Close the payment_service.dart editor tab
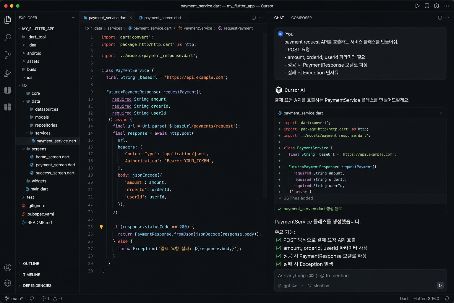This screenshot has height=303, width=454. pos(131,18)
